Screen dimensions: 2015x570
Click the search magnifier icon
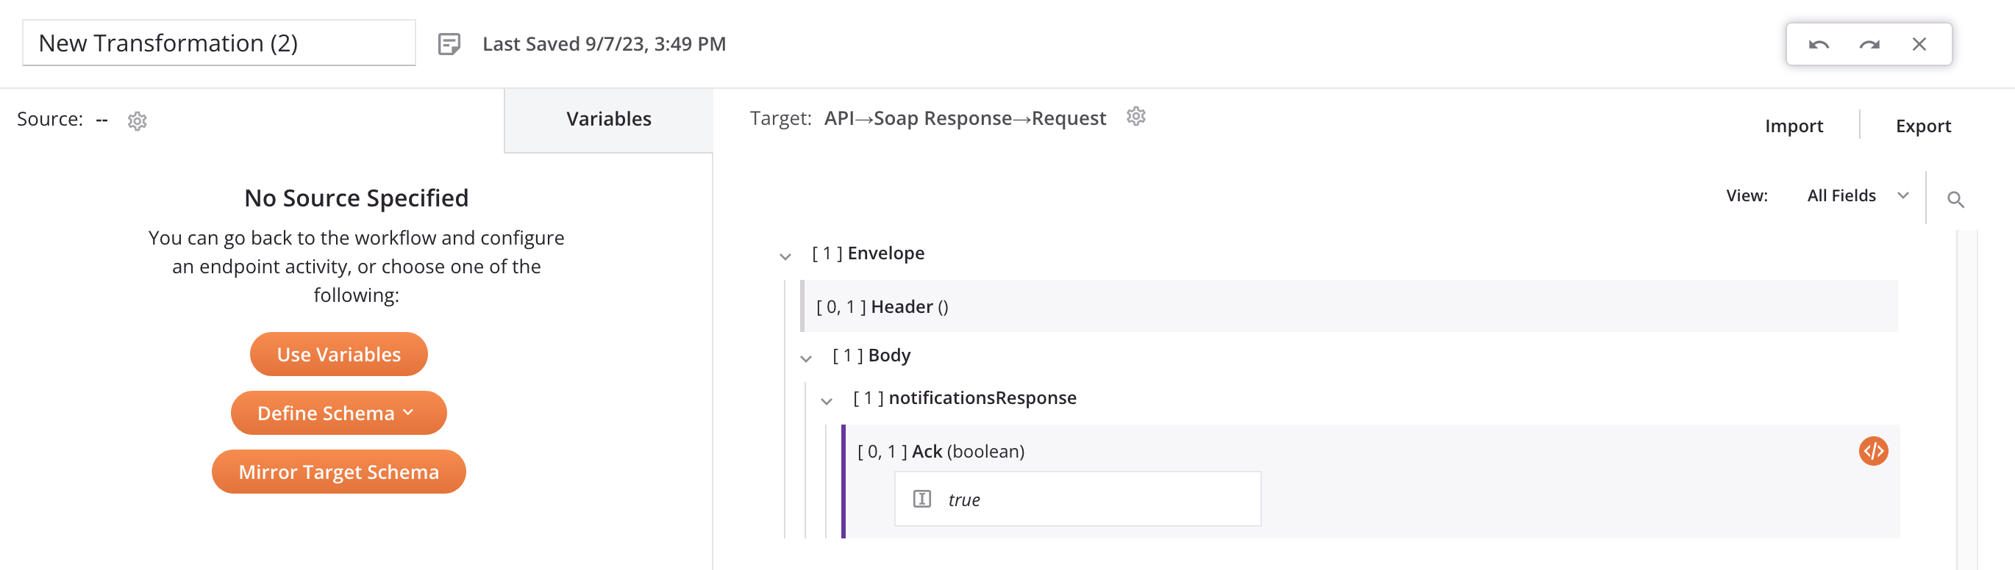(1955, 200)
